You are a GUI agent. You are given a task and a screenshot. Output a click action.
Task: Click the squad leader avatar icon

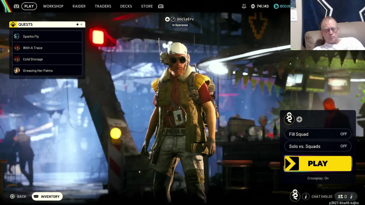[x=289, y=118]
